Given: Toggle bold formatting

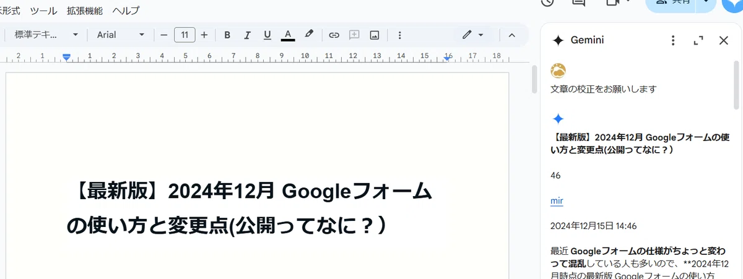Looking at the screenshot, I should [227, 35].
